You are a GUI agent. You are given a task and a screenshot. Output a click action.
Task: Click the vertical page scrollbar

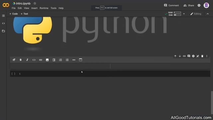tap(212, 102)
